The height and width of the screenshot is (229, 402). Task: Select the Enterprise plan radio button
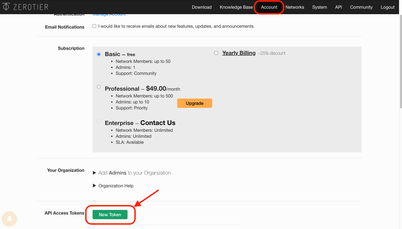click(99, 121)
